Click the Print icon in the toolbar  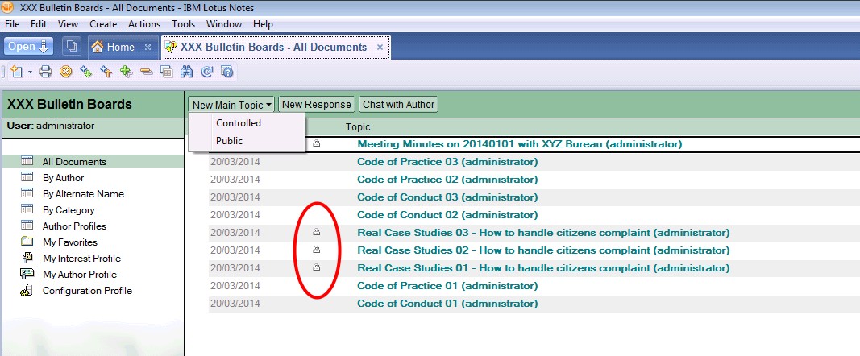46,72
